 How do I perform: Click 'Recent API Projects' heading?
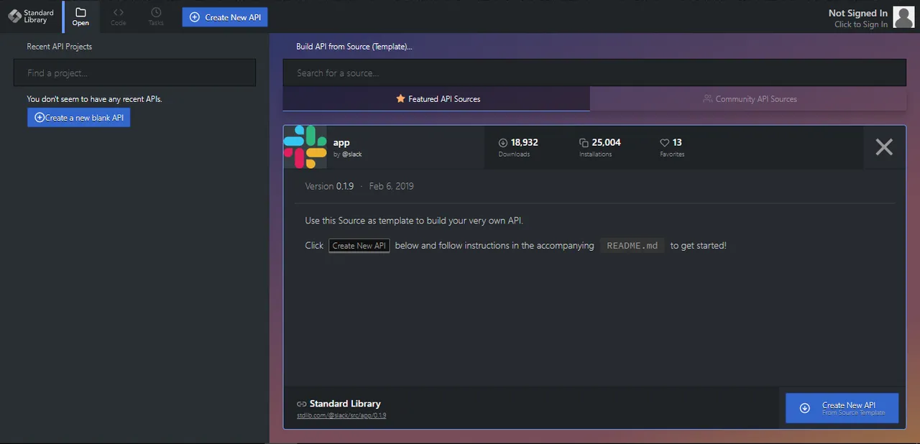click(60, 47)
